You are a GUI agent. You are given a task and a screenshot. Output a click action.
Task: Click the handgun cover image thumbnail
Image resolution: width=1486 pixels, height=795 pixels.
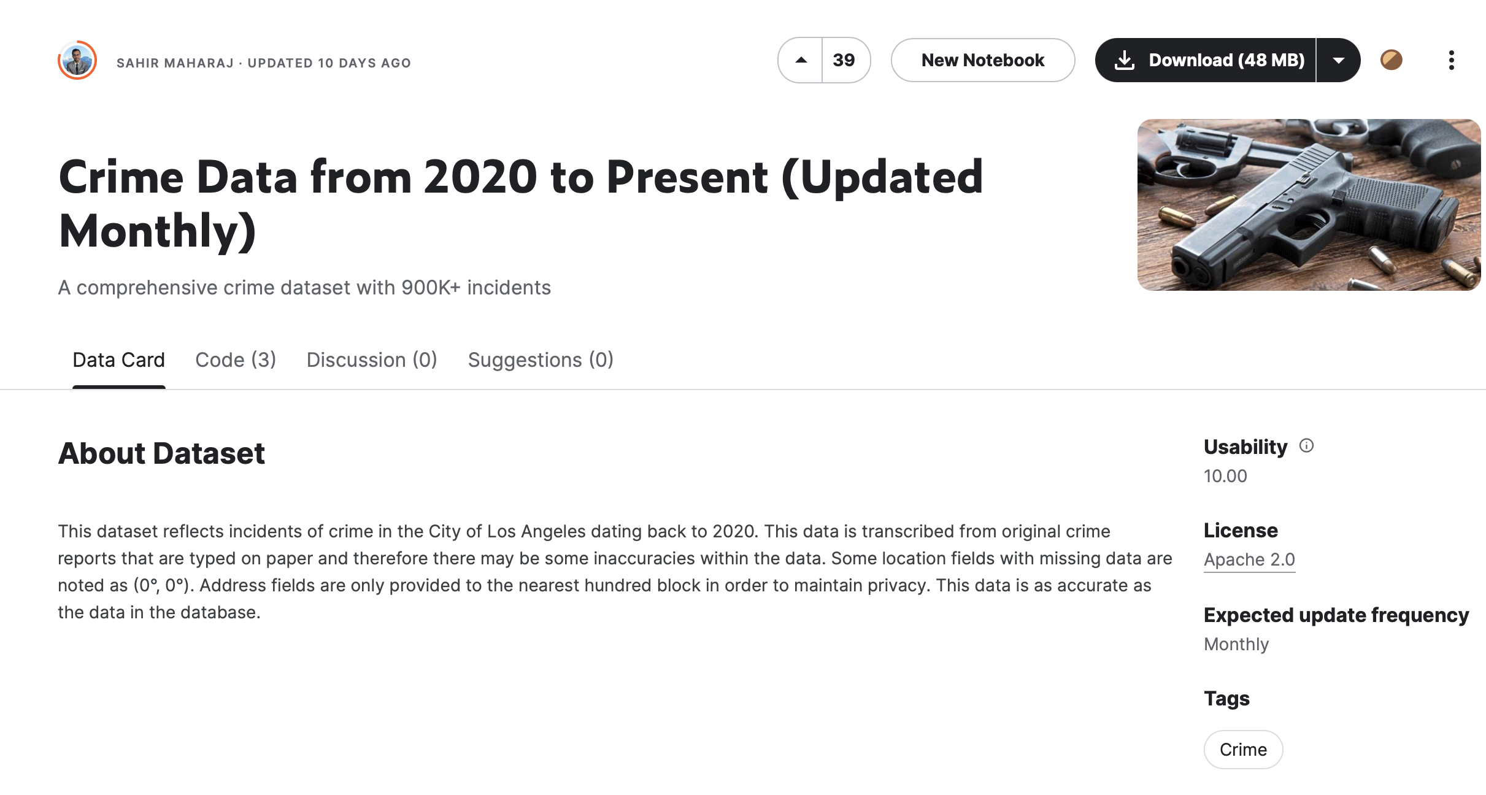[x=1309, y=205]
